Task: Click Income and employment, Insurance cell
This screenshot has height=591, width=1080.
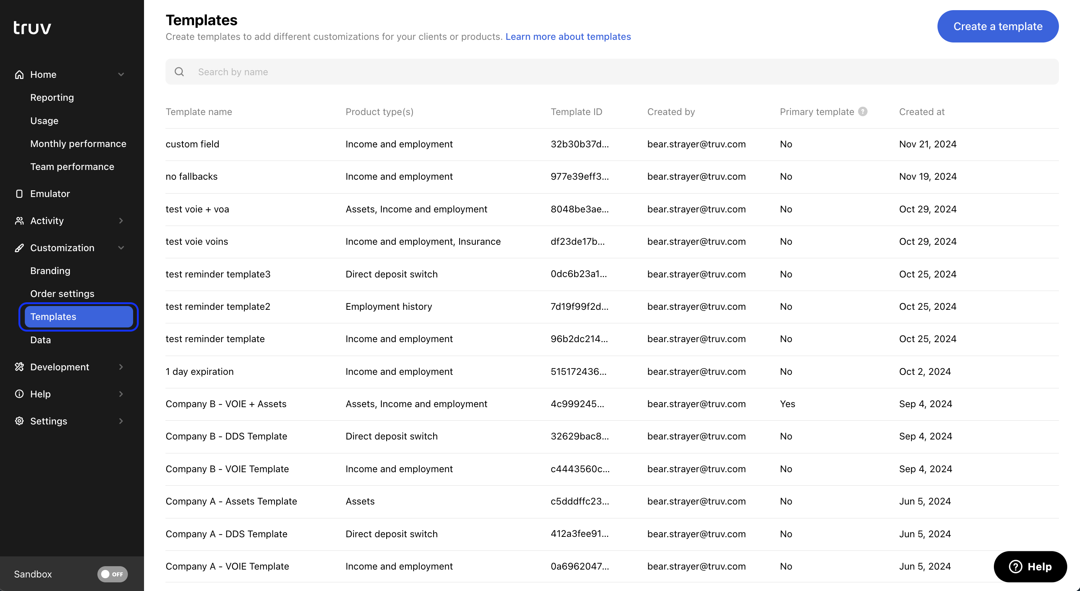Action: click(x=423, y=241)
